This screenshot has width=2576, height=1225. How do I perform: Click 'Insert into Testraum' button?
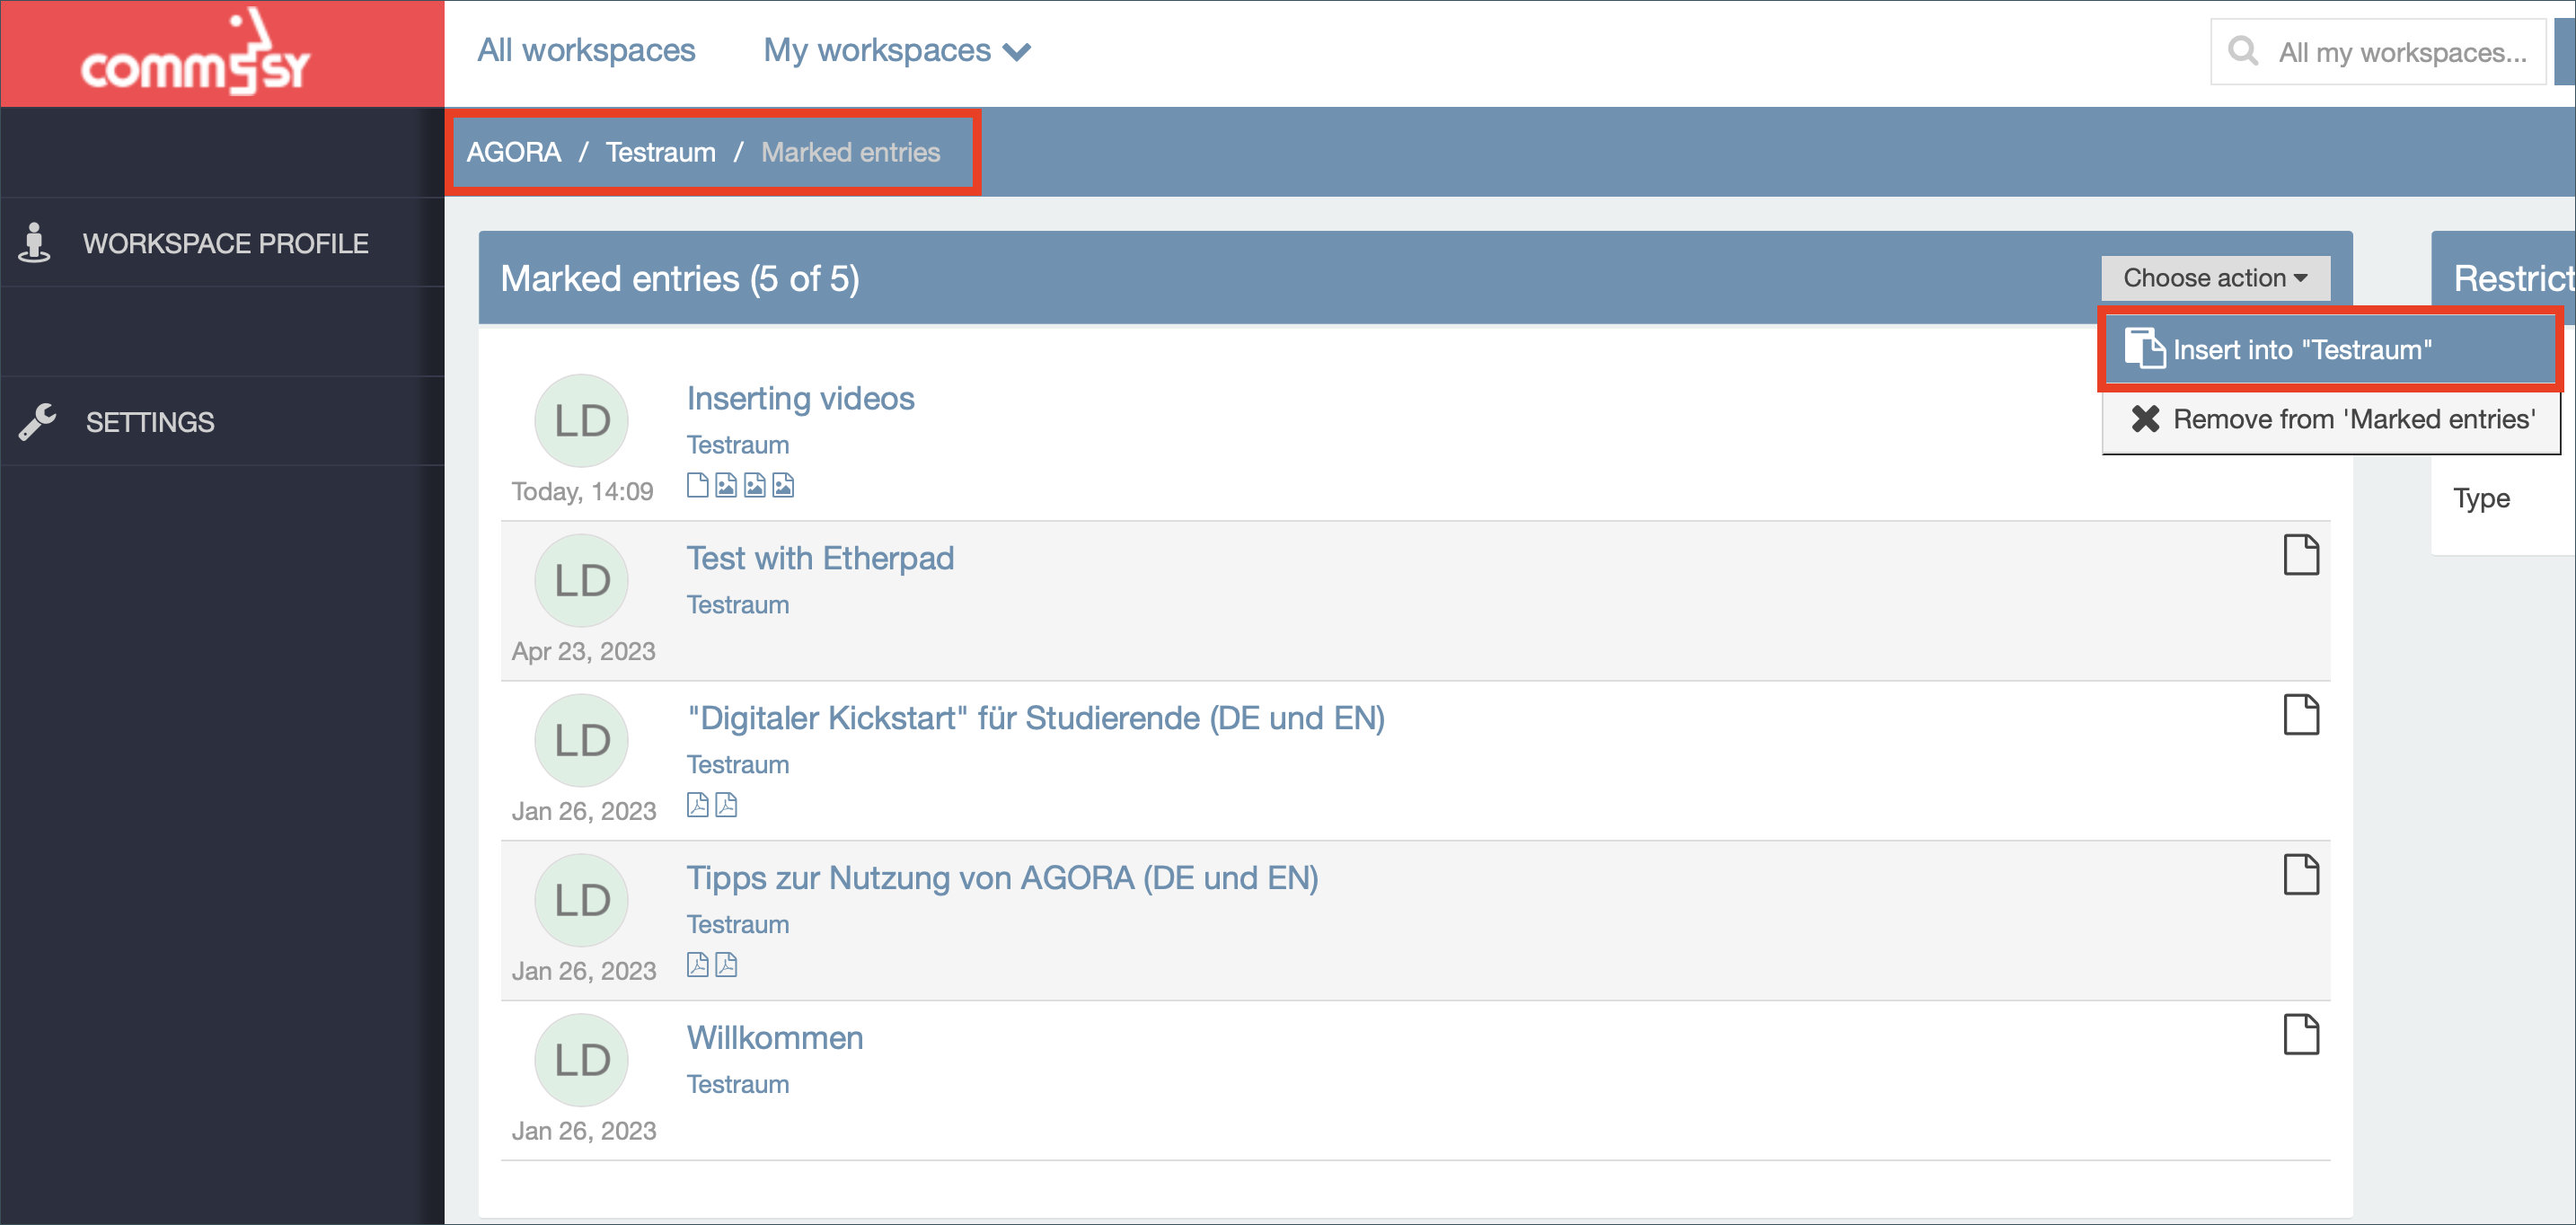2300,348
